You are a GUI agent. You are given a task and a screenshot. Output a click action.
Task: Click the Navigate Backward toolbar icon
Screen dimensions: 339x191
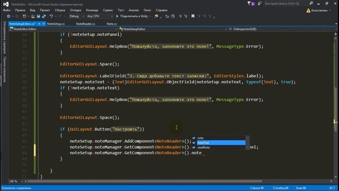(x=8, y=16)
